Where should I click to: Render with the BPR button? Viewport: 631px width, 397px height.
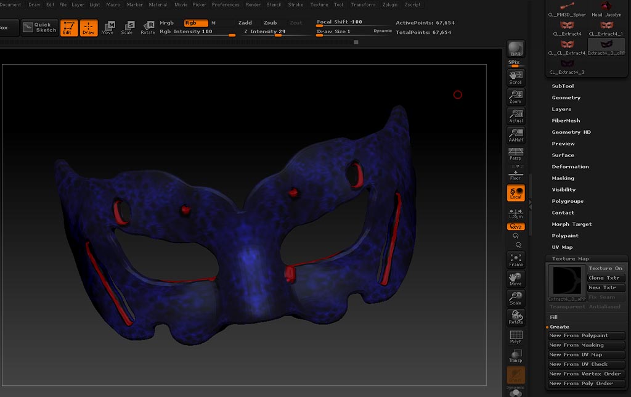click(x=516, y=49)
